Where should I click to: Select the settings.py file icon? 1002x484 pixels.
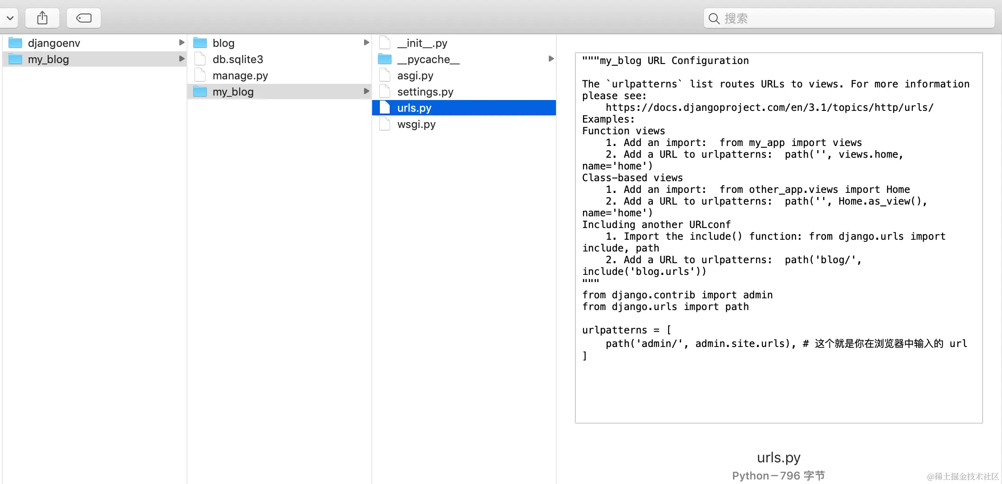click(385, 91)
